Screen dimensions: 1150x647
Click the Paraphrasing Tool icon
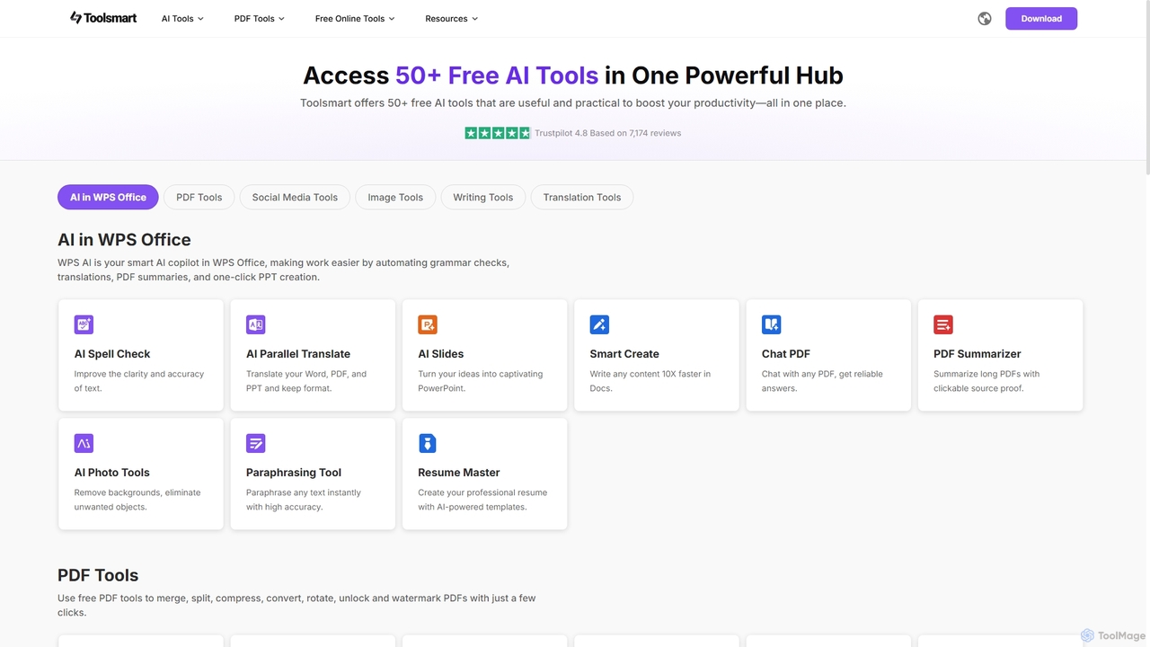click(x=256, y=443)
